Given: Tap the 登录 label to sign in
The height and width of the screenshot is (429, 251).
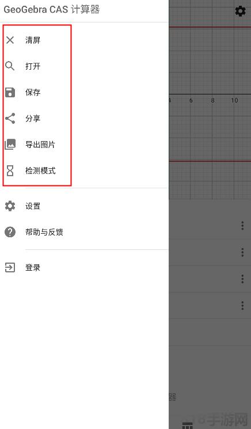Looking at the screenshot, I should click(x=33, y=268).
